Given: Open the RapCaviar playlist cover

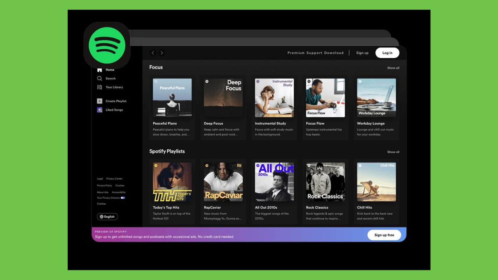Looking at the screenshot, I should coord(223,182).
